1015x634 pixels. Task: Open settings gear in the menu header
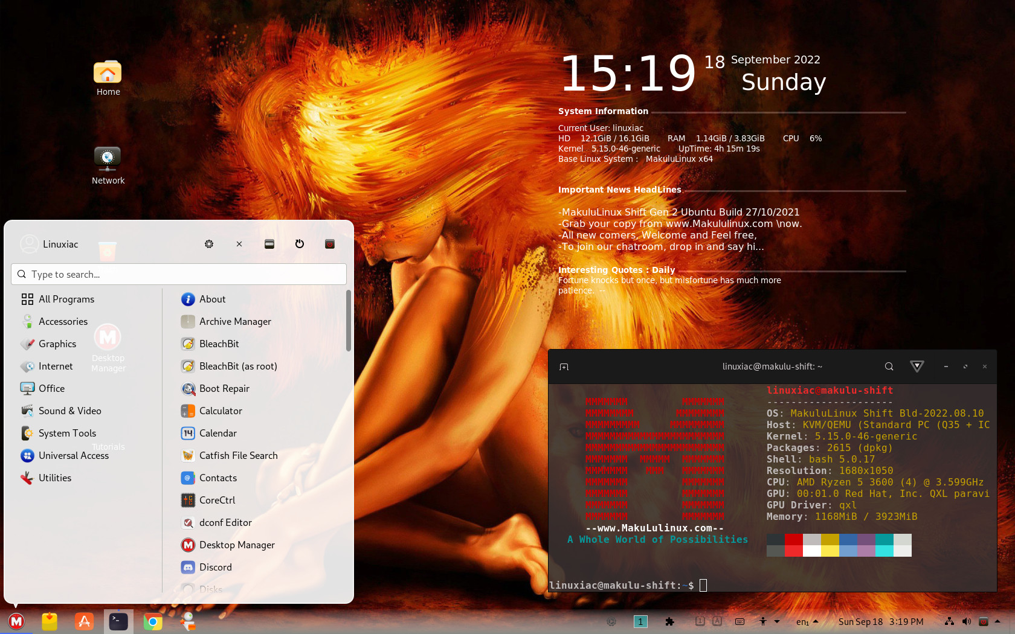[209, 244]
